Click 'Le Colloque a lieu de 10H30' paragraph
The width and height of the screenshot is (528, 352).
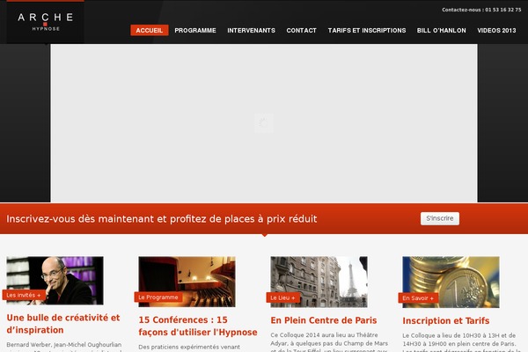460,343
